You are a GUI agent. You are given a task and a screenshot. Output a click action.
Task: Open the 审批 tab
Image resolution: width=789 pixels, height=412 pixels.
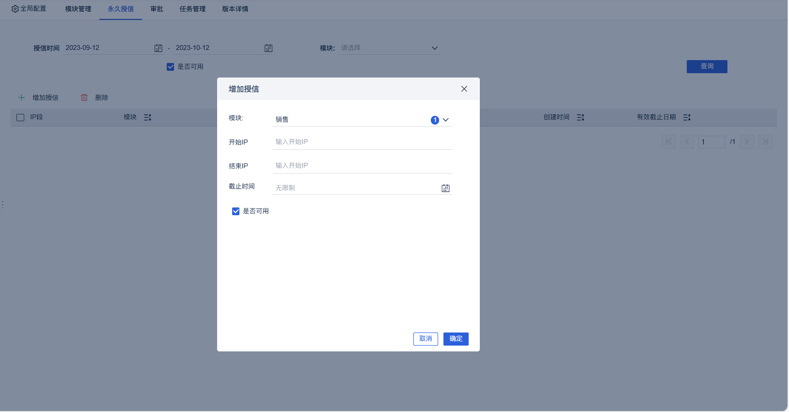(x=157, y=9)
